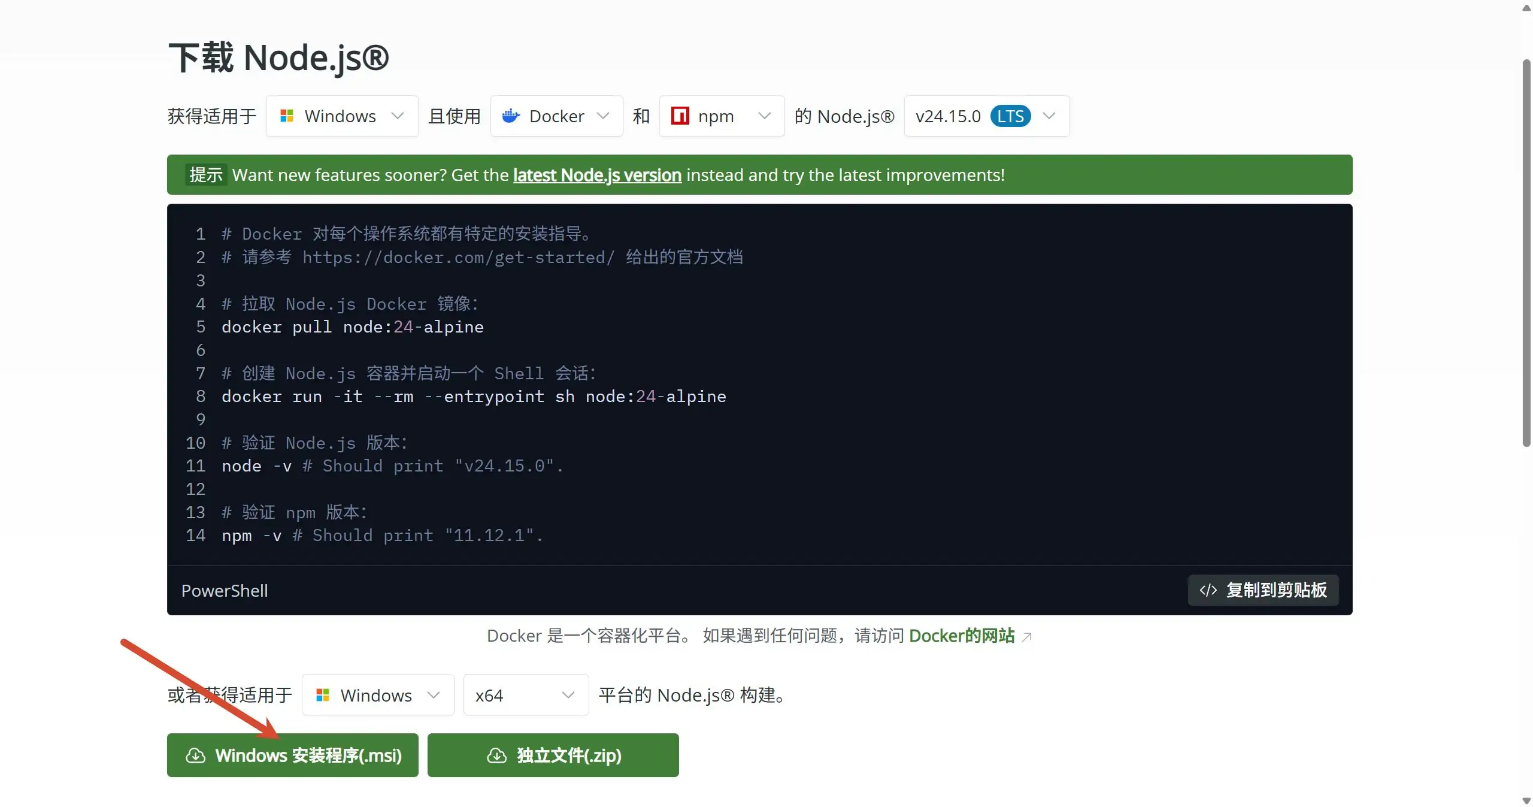Click the scrollbar down arrow
Image resolution: width=1533 pixels, height=807 pixels.
pyautogui.click(x=1526, y=800)
